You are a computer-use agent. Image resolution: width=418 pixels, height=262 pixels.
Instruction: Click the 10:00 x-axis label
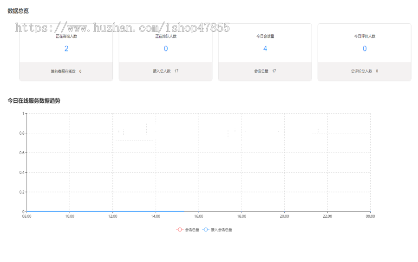pos(70,216)
